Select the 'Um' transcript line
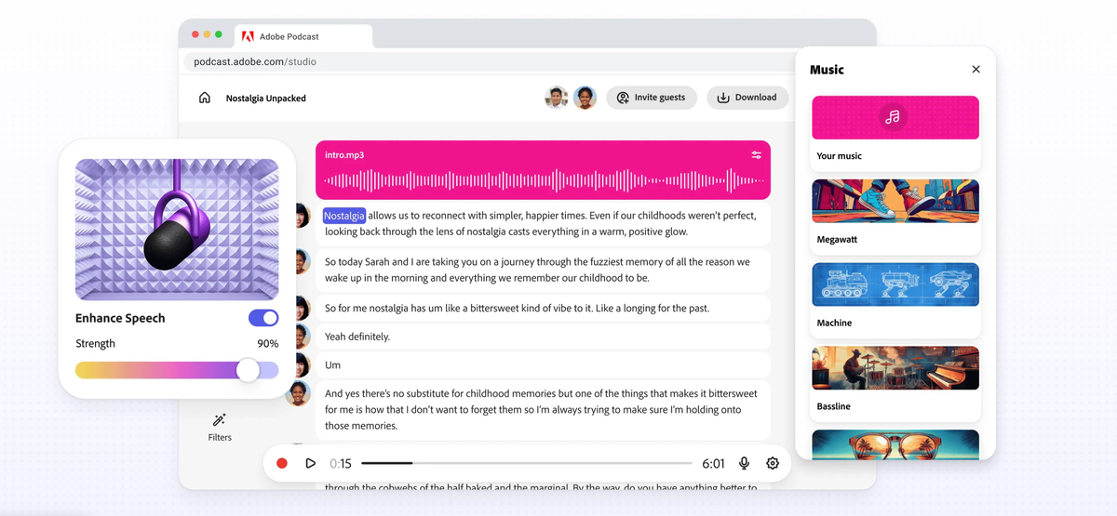 coord(543,365)
